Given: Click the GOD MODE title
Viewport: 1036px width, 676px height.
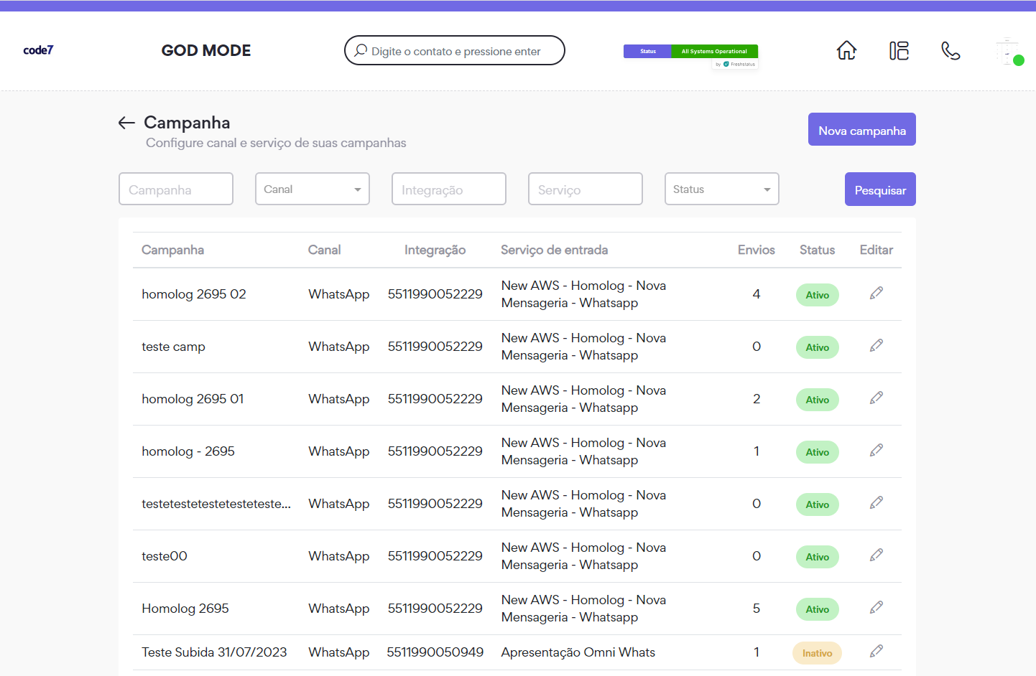Looking at the screenshot, I should 206,50.
